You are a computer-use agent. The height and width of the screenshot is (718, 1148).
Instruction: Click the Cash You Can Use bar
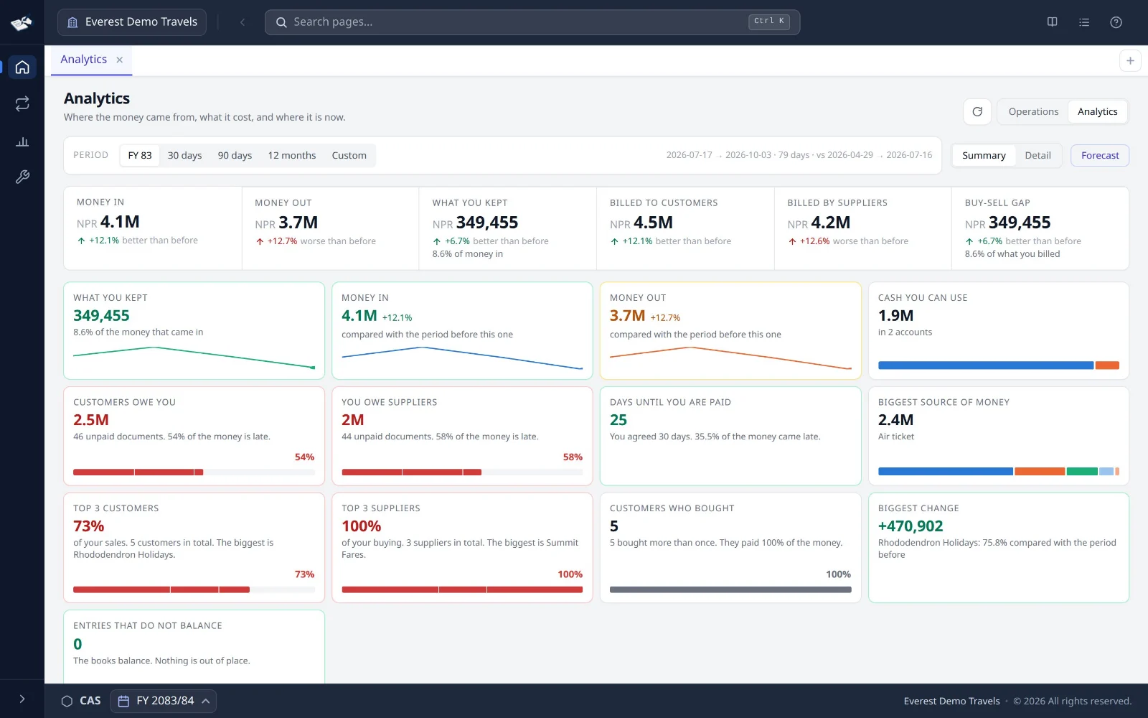coord(999,365)
